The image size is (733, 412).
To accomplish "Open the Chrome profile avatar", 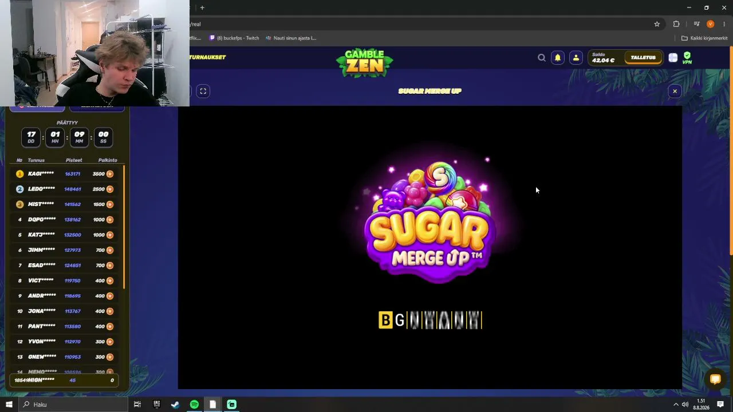I will [x=711, y=24].
